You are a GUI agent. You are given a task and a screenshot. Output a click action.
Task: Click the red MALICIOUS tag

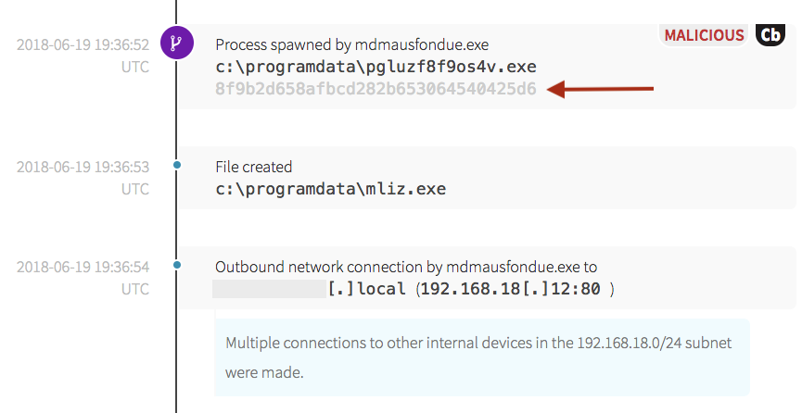pos(704,35)
